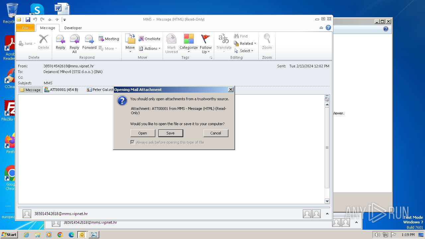Switch to the Message ribbon tab
The height and width of the screenshot is (239, 425).
point(47,28)
